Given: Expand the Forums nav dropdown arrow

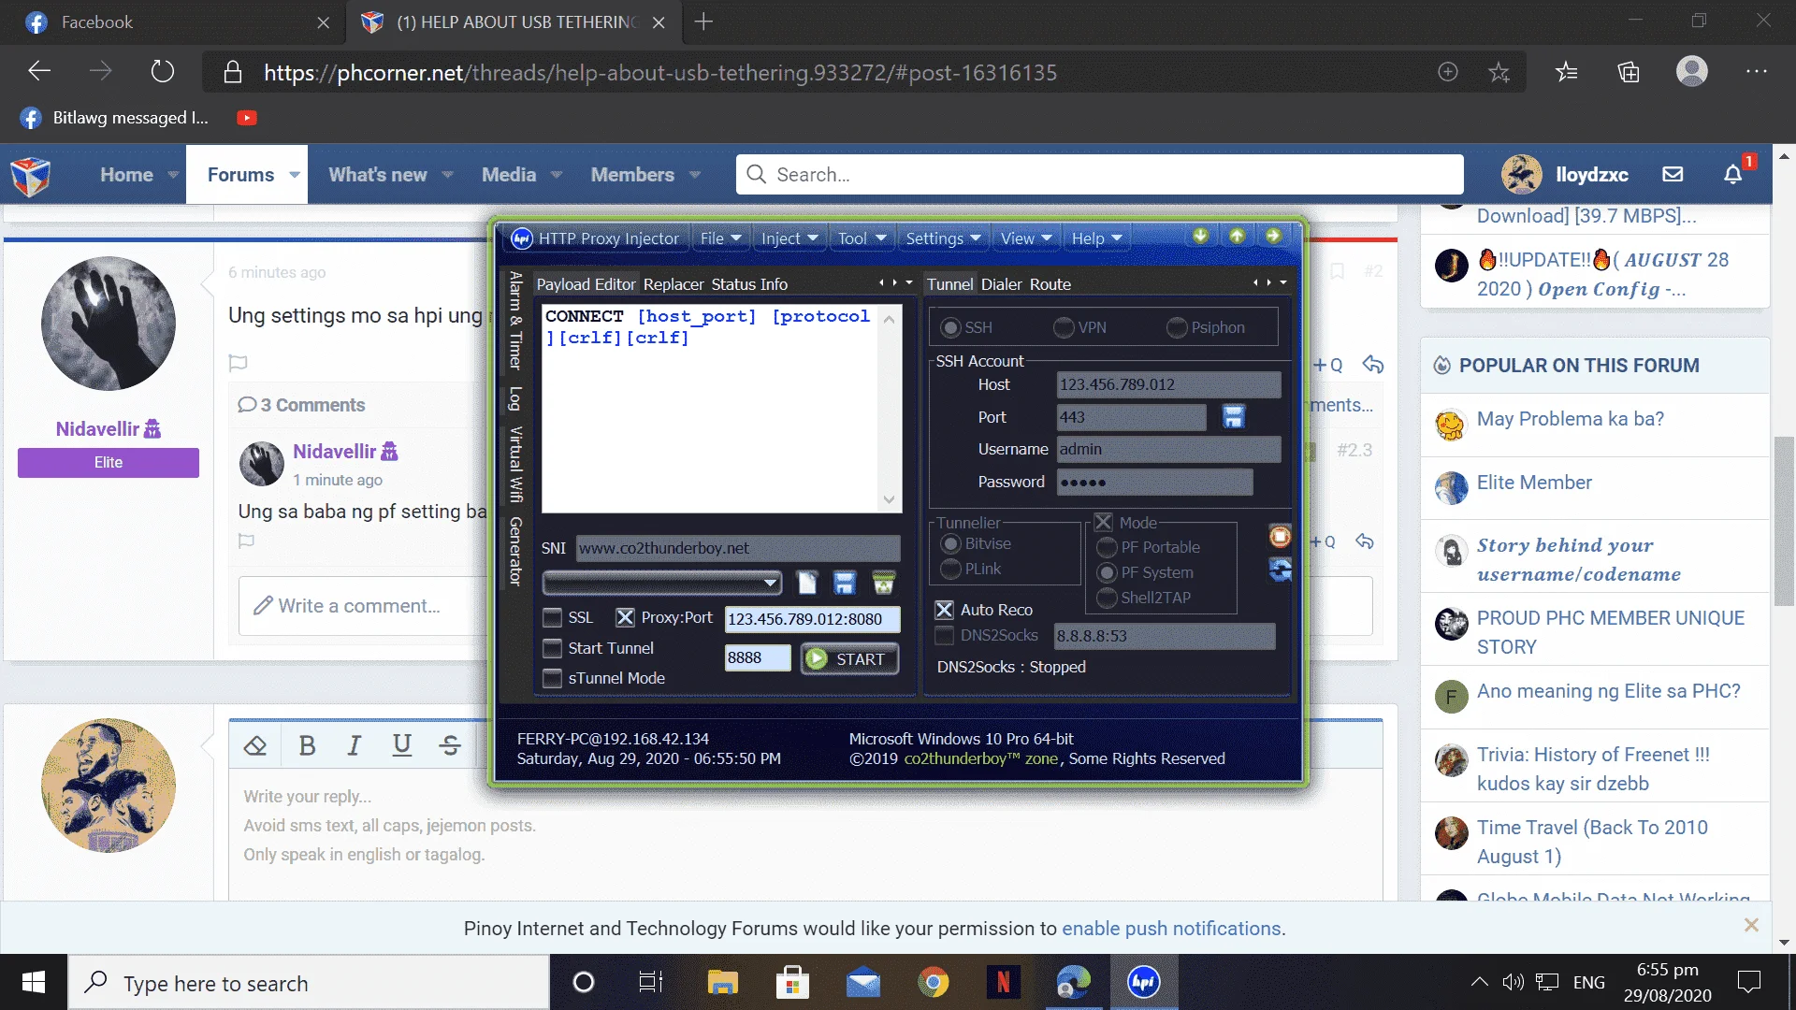Looking at the screenshot, I should [x=295, y=175].
